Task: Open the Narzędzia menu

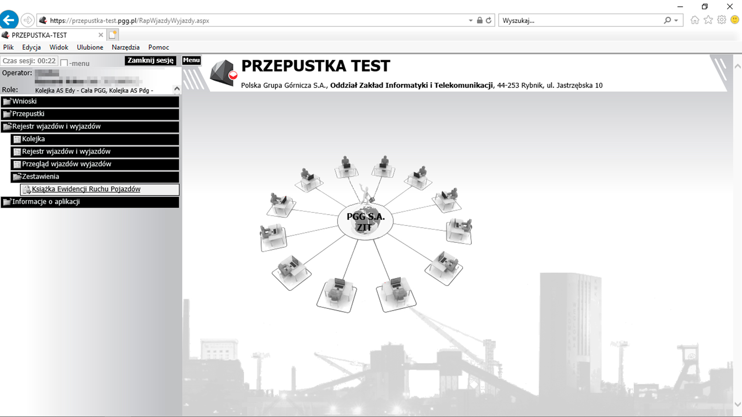Action: coord(126,47)
